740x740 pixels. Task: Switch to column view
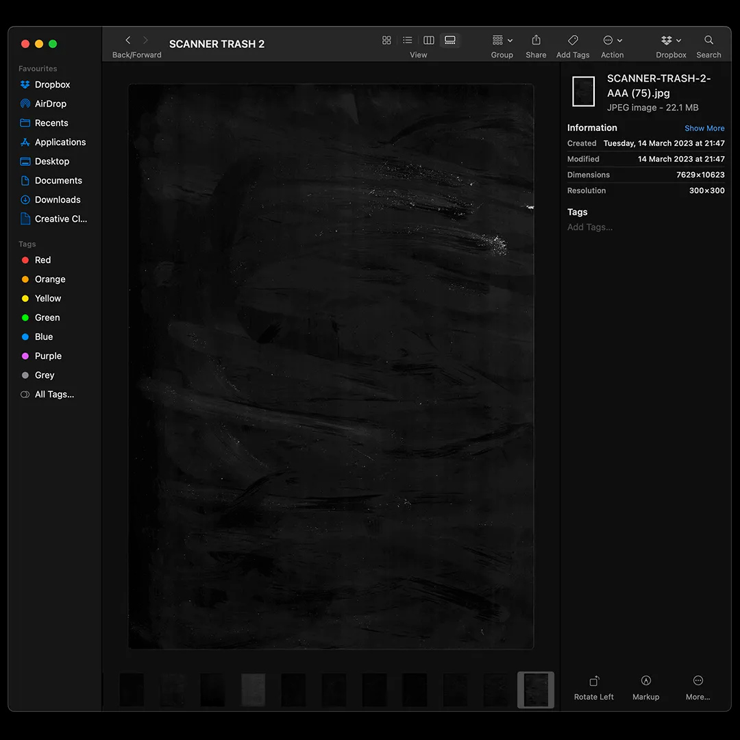tap(429, 40)
